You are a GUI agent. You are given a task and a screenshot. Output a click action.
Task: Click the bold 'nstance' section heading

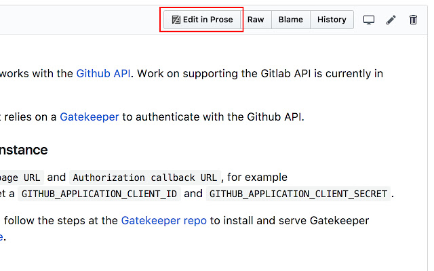coord(24,149)
